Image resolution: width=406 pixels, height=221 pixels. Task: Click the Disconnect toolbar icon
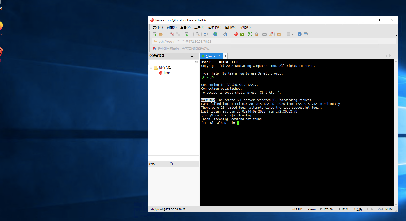point(172,34)
